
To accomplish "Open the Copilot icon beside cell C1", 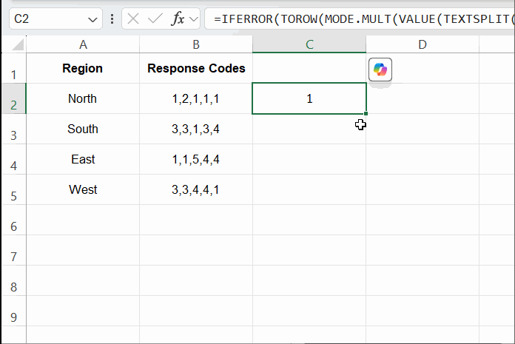I will coord(380,70).
